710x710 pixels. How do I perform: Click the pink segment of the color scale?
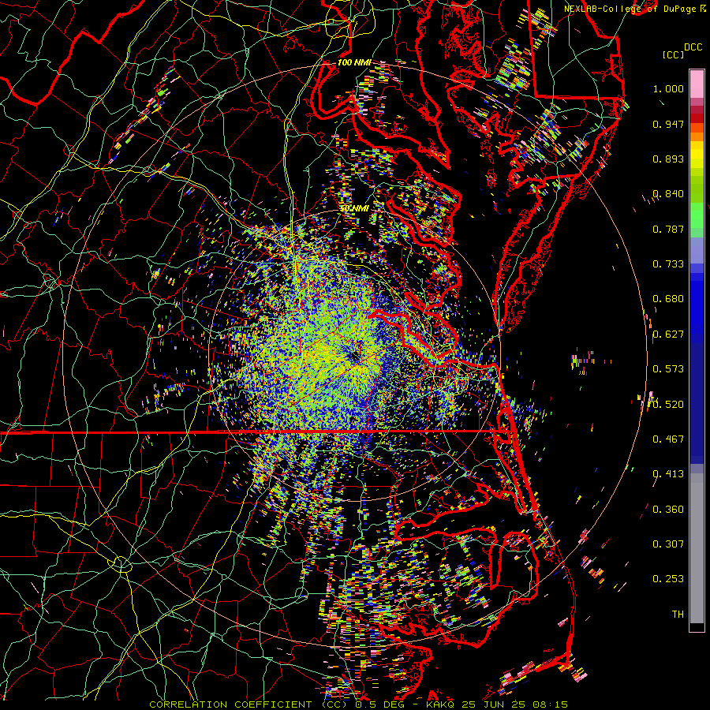click(x=697, y=84)
